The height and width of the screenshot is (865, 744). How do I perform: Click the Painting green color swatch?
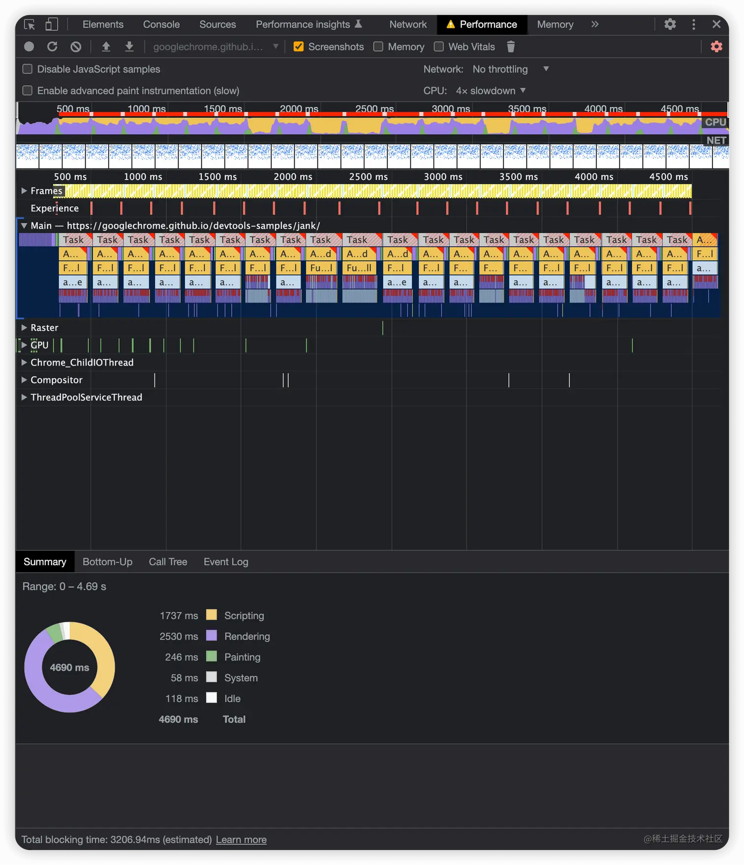[x=212, y=656]
